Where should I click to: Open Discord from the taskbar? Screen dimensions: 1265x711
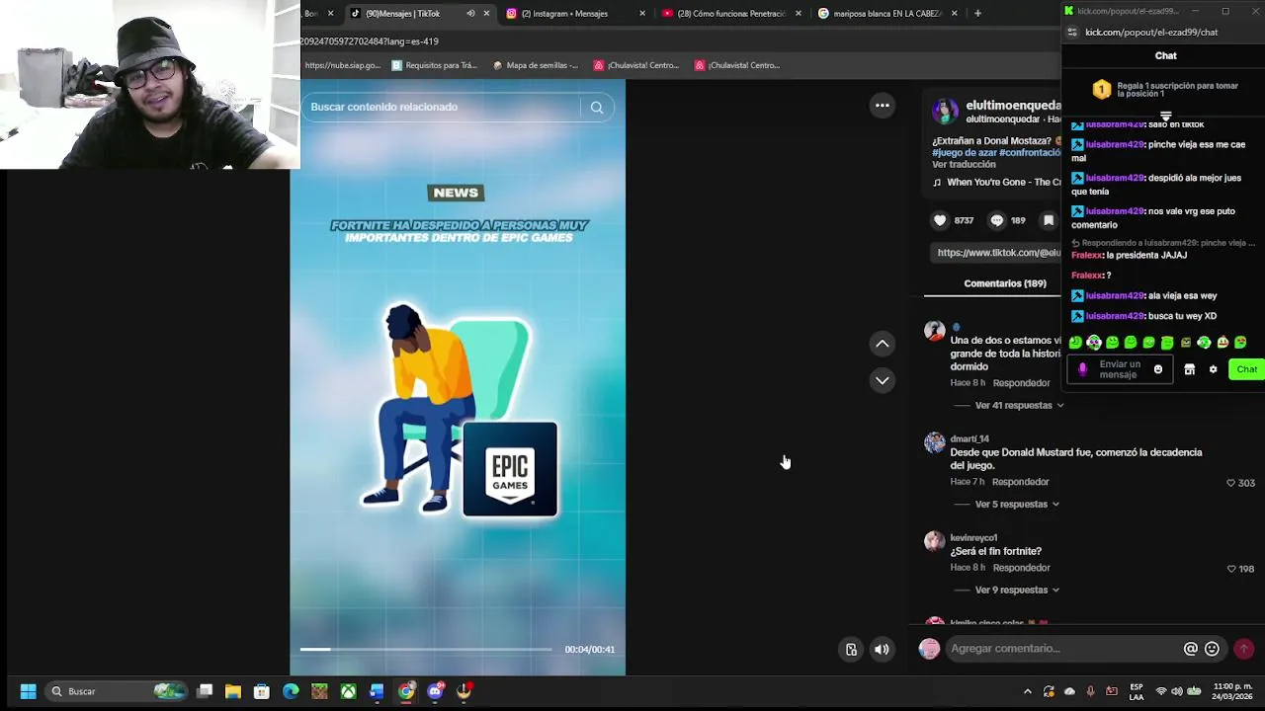click(x=435, y=691)
